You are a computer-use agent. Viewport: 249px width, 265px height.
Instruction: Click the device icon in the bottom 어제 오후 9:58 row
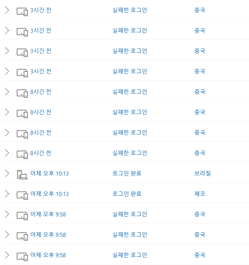[x=22, y=255]
